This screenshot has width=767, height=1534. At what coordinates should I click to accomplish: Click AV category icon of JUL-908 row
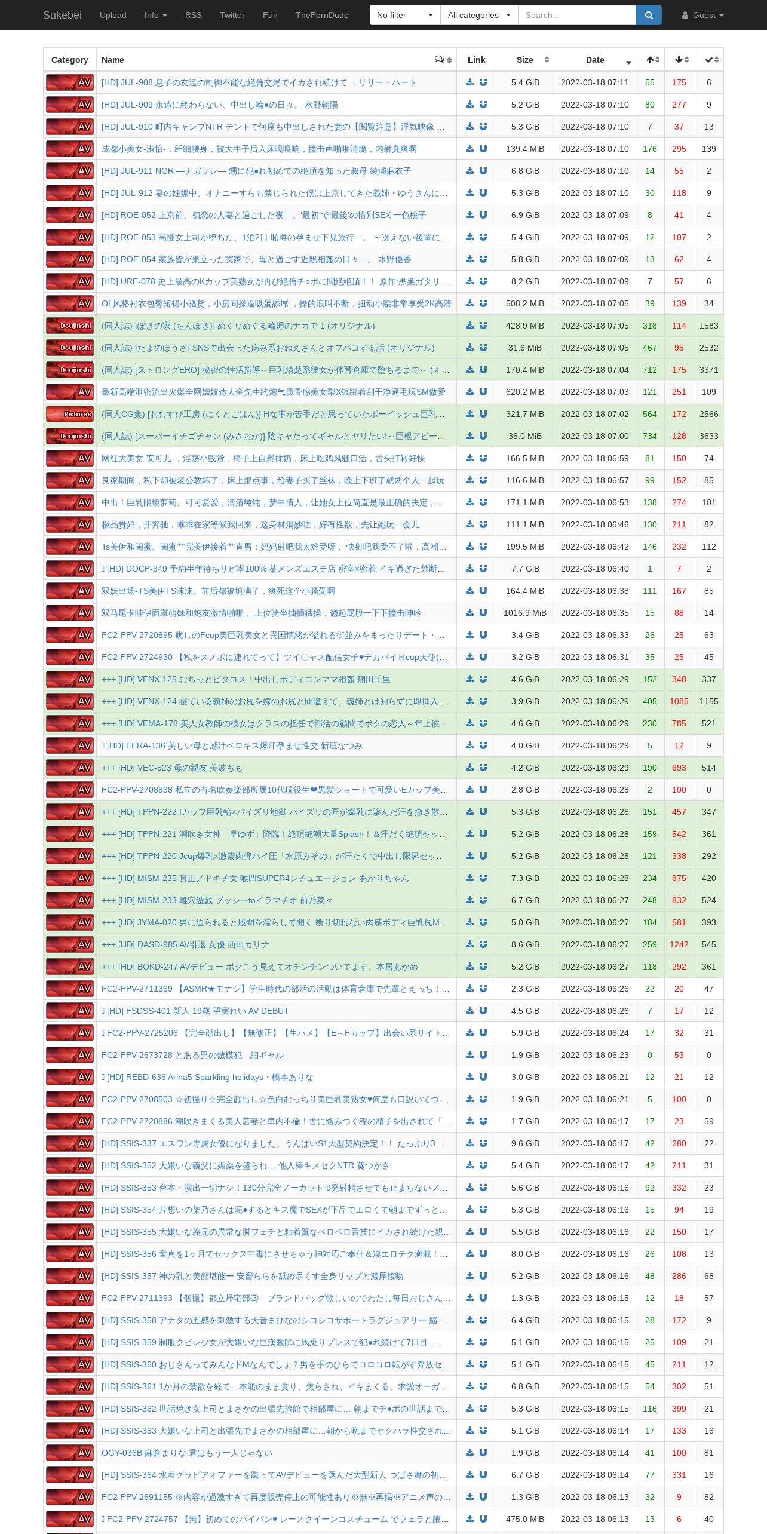click(x=70, y=82)
